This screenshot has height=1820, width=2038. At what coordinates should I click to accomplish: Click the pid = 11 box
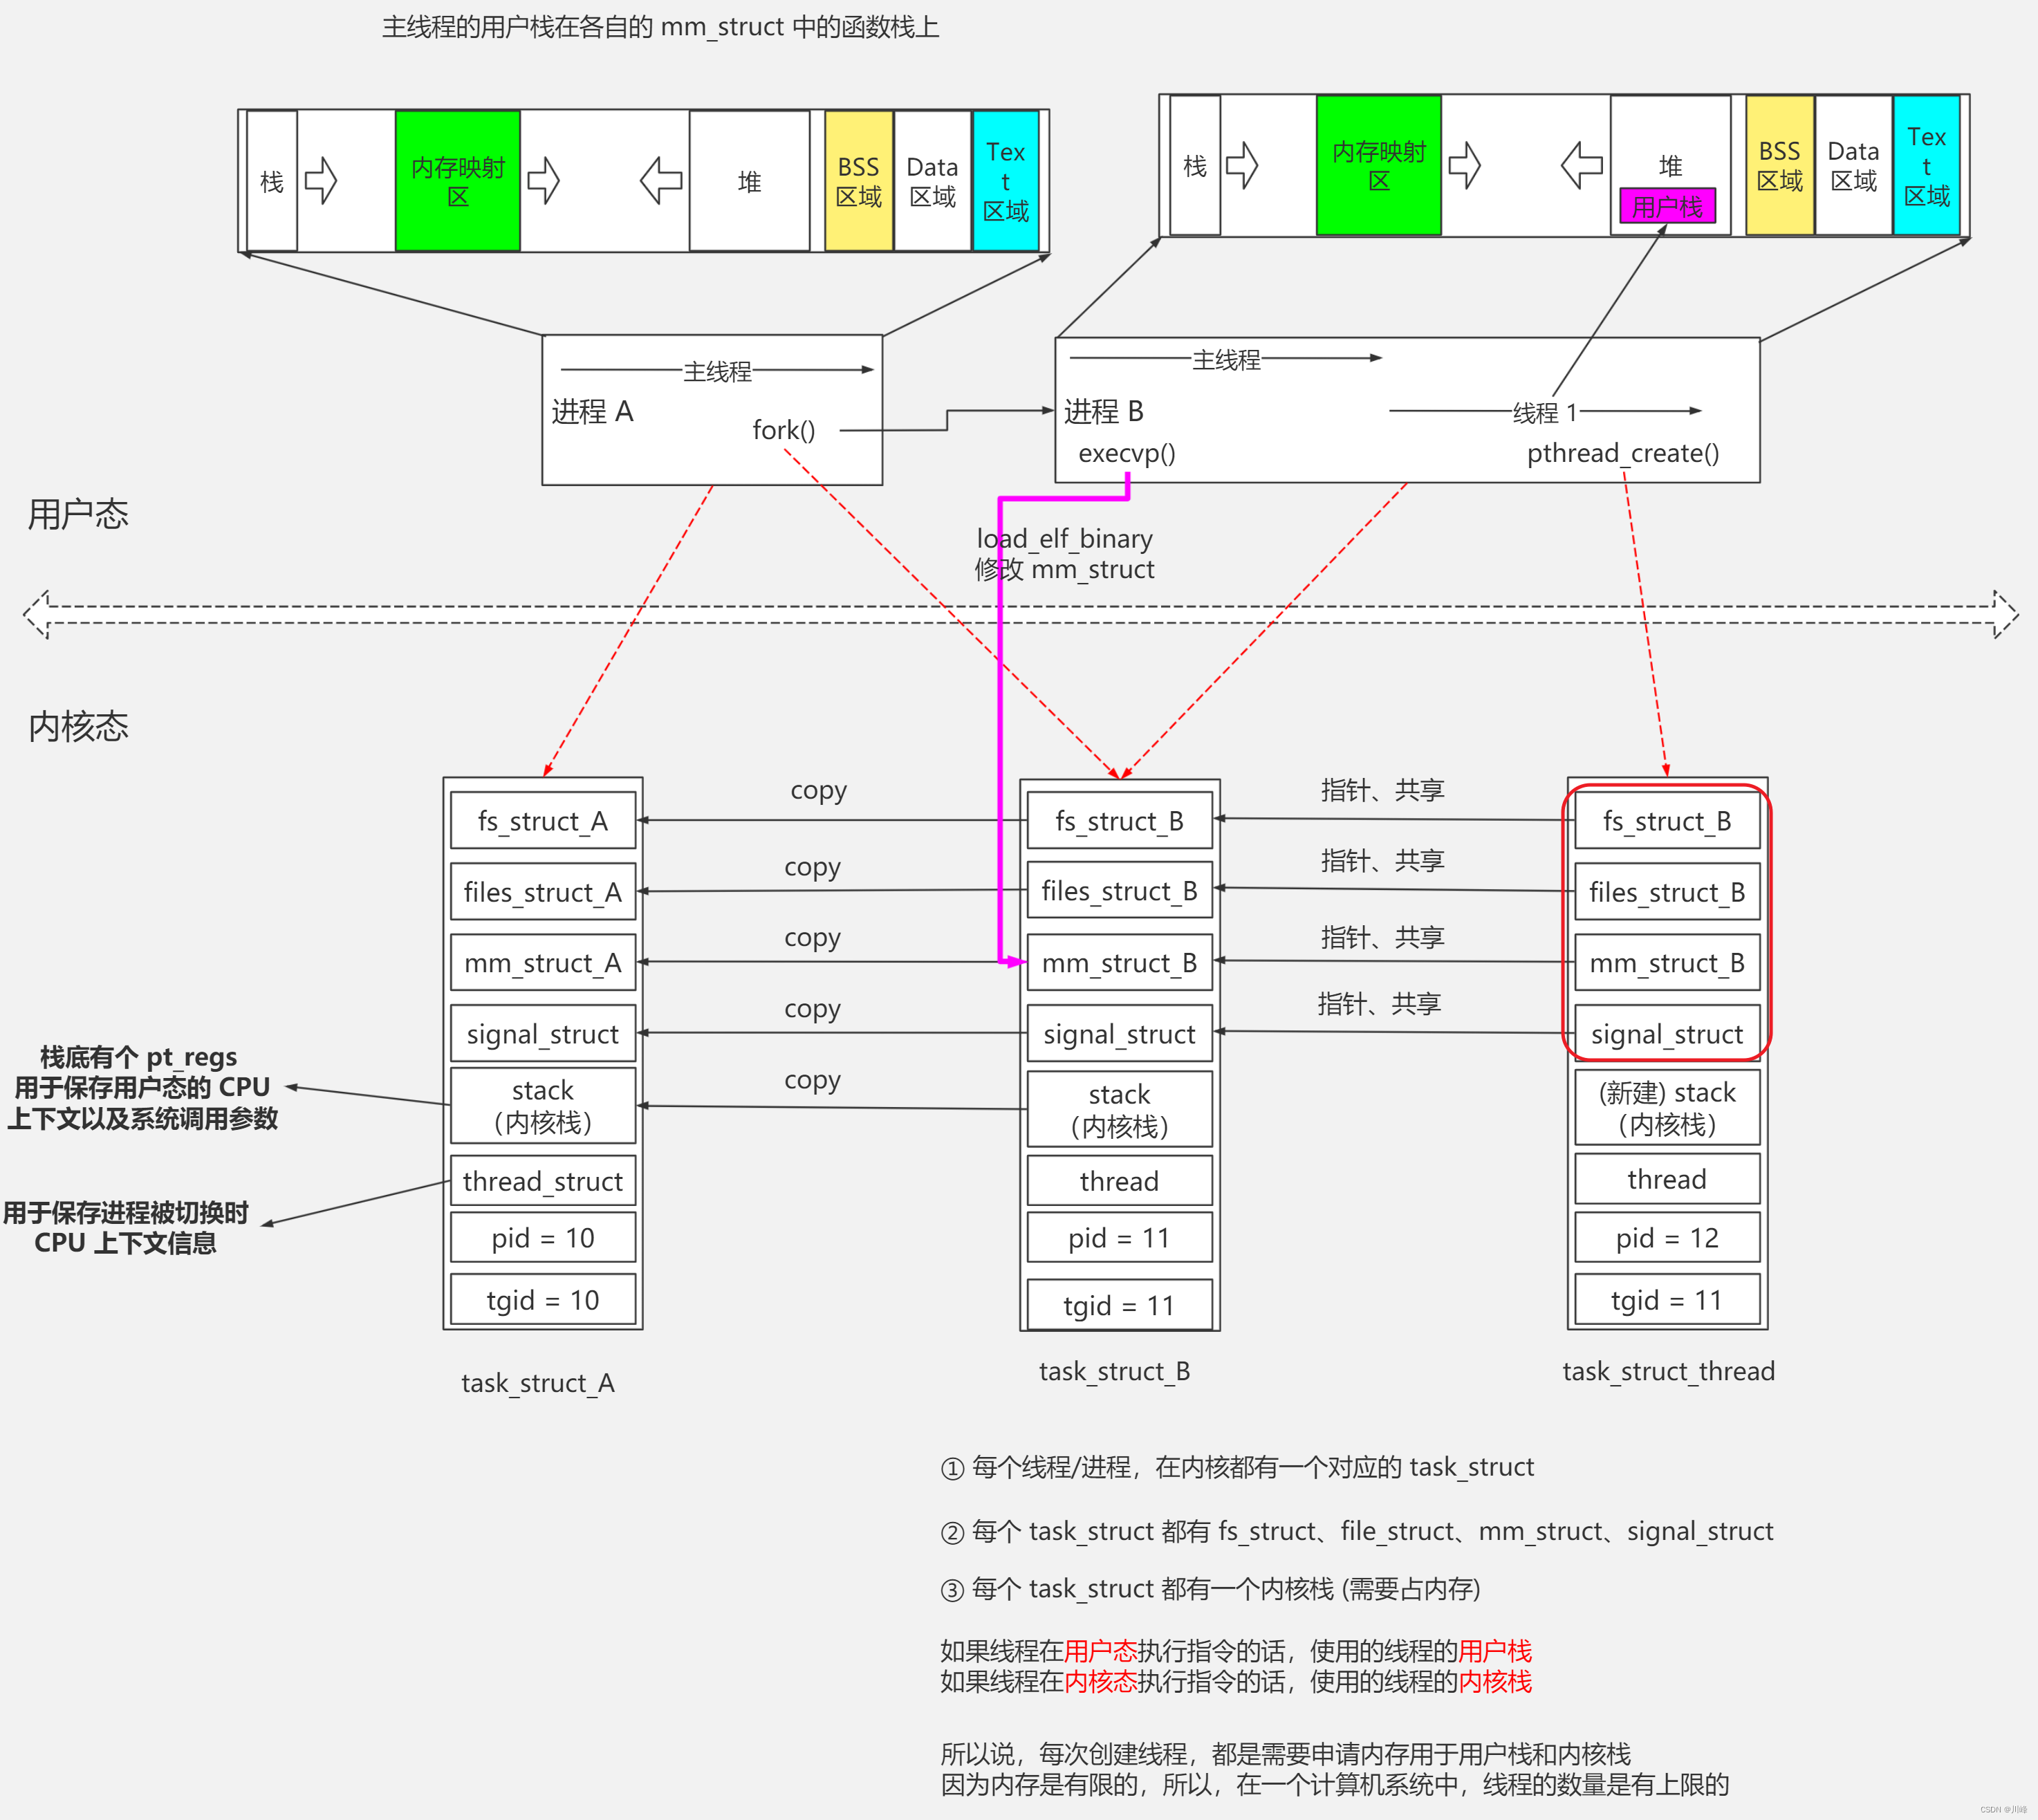click(1120, 1238)
